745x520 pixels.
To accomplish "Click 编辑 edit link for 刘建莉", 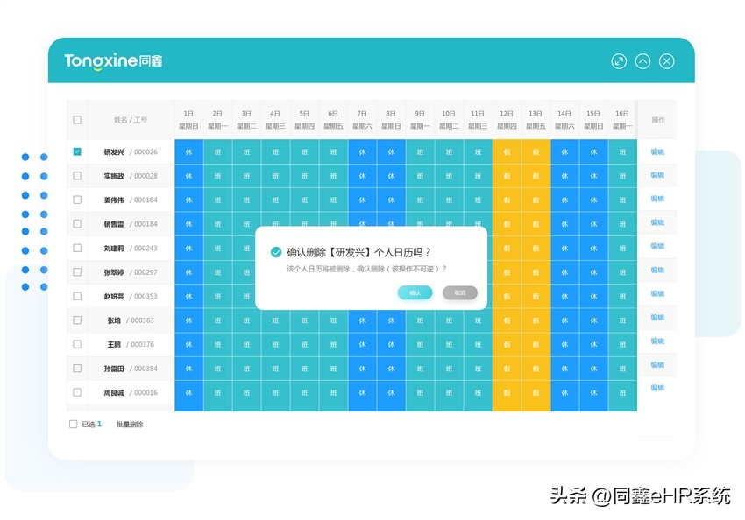I will (x=656, y=247).
